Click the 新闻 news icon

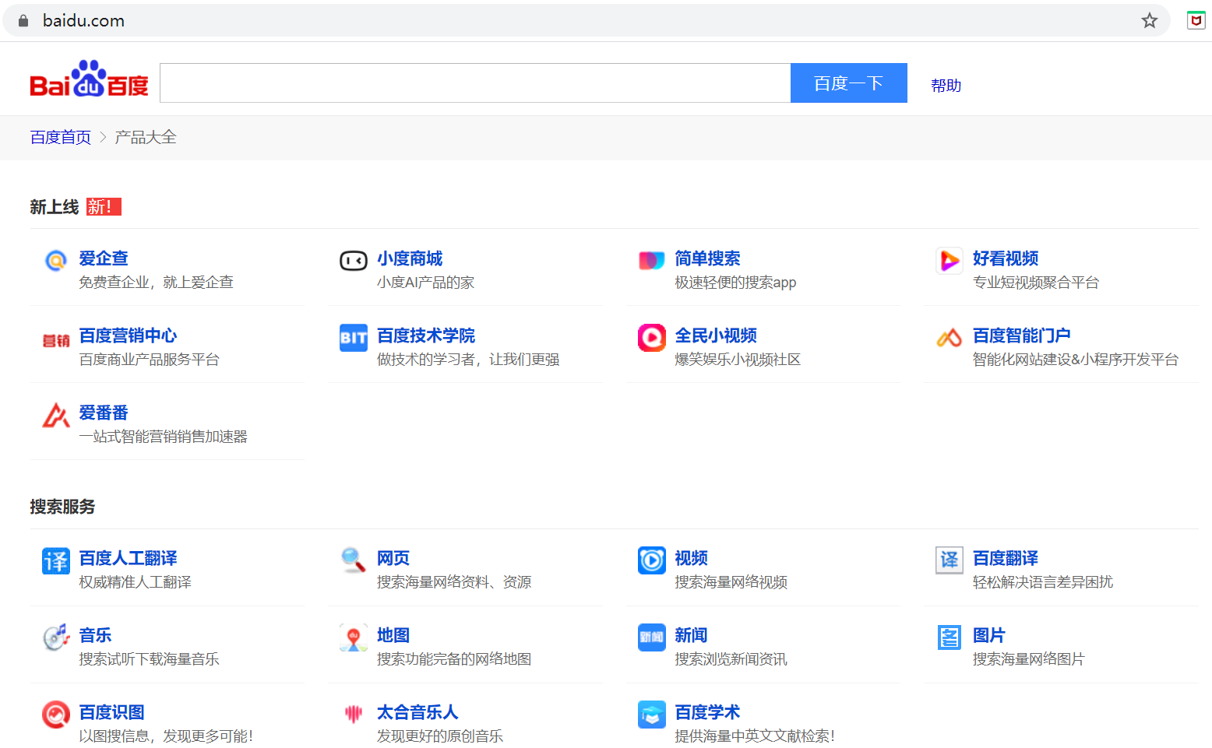tap(652, 637)
